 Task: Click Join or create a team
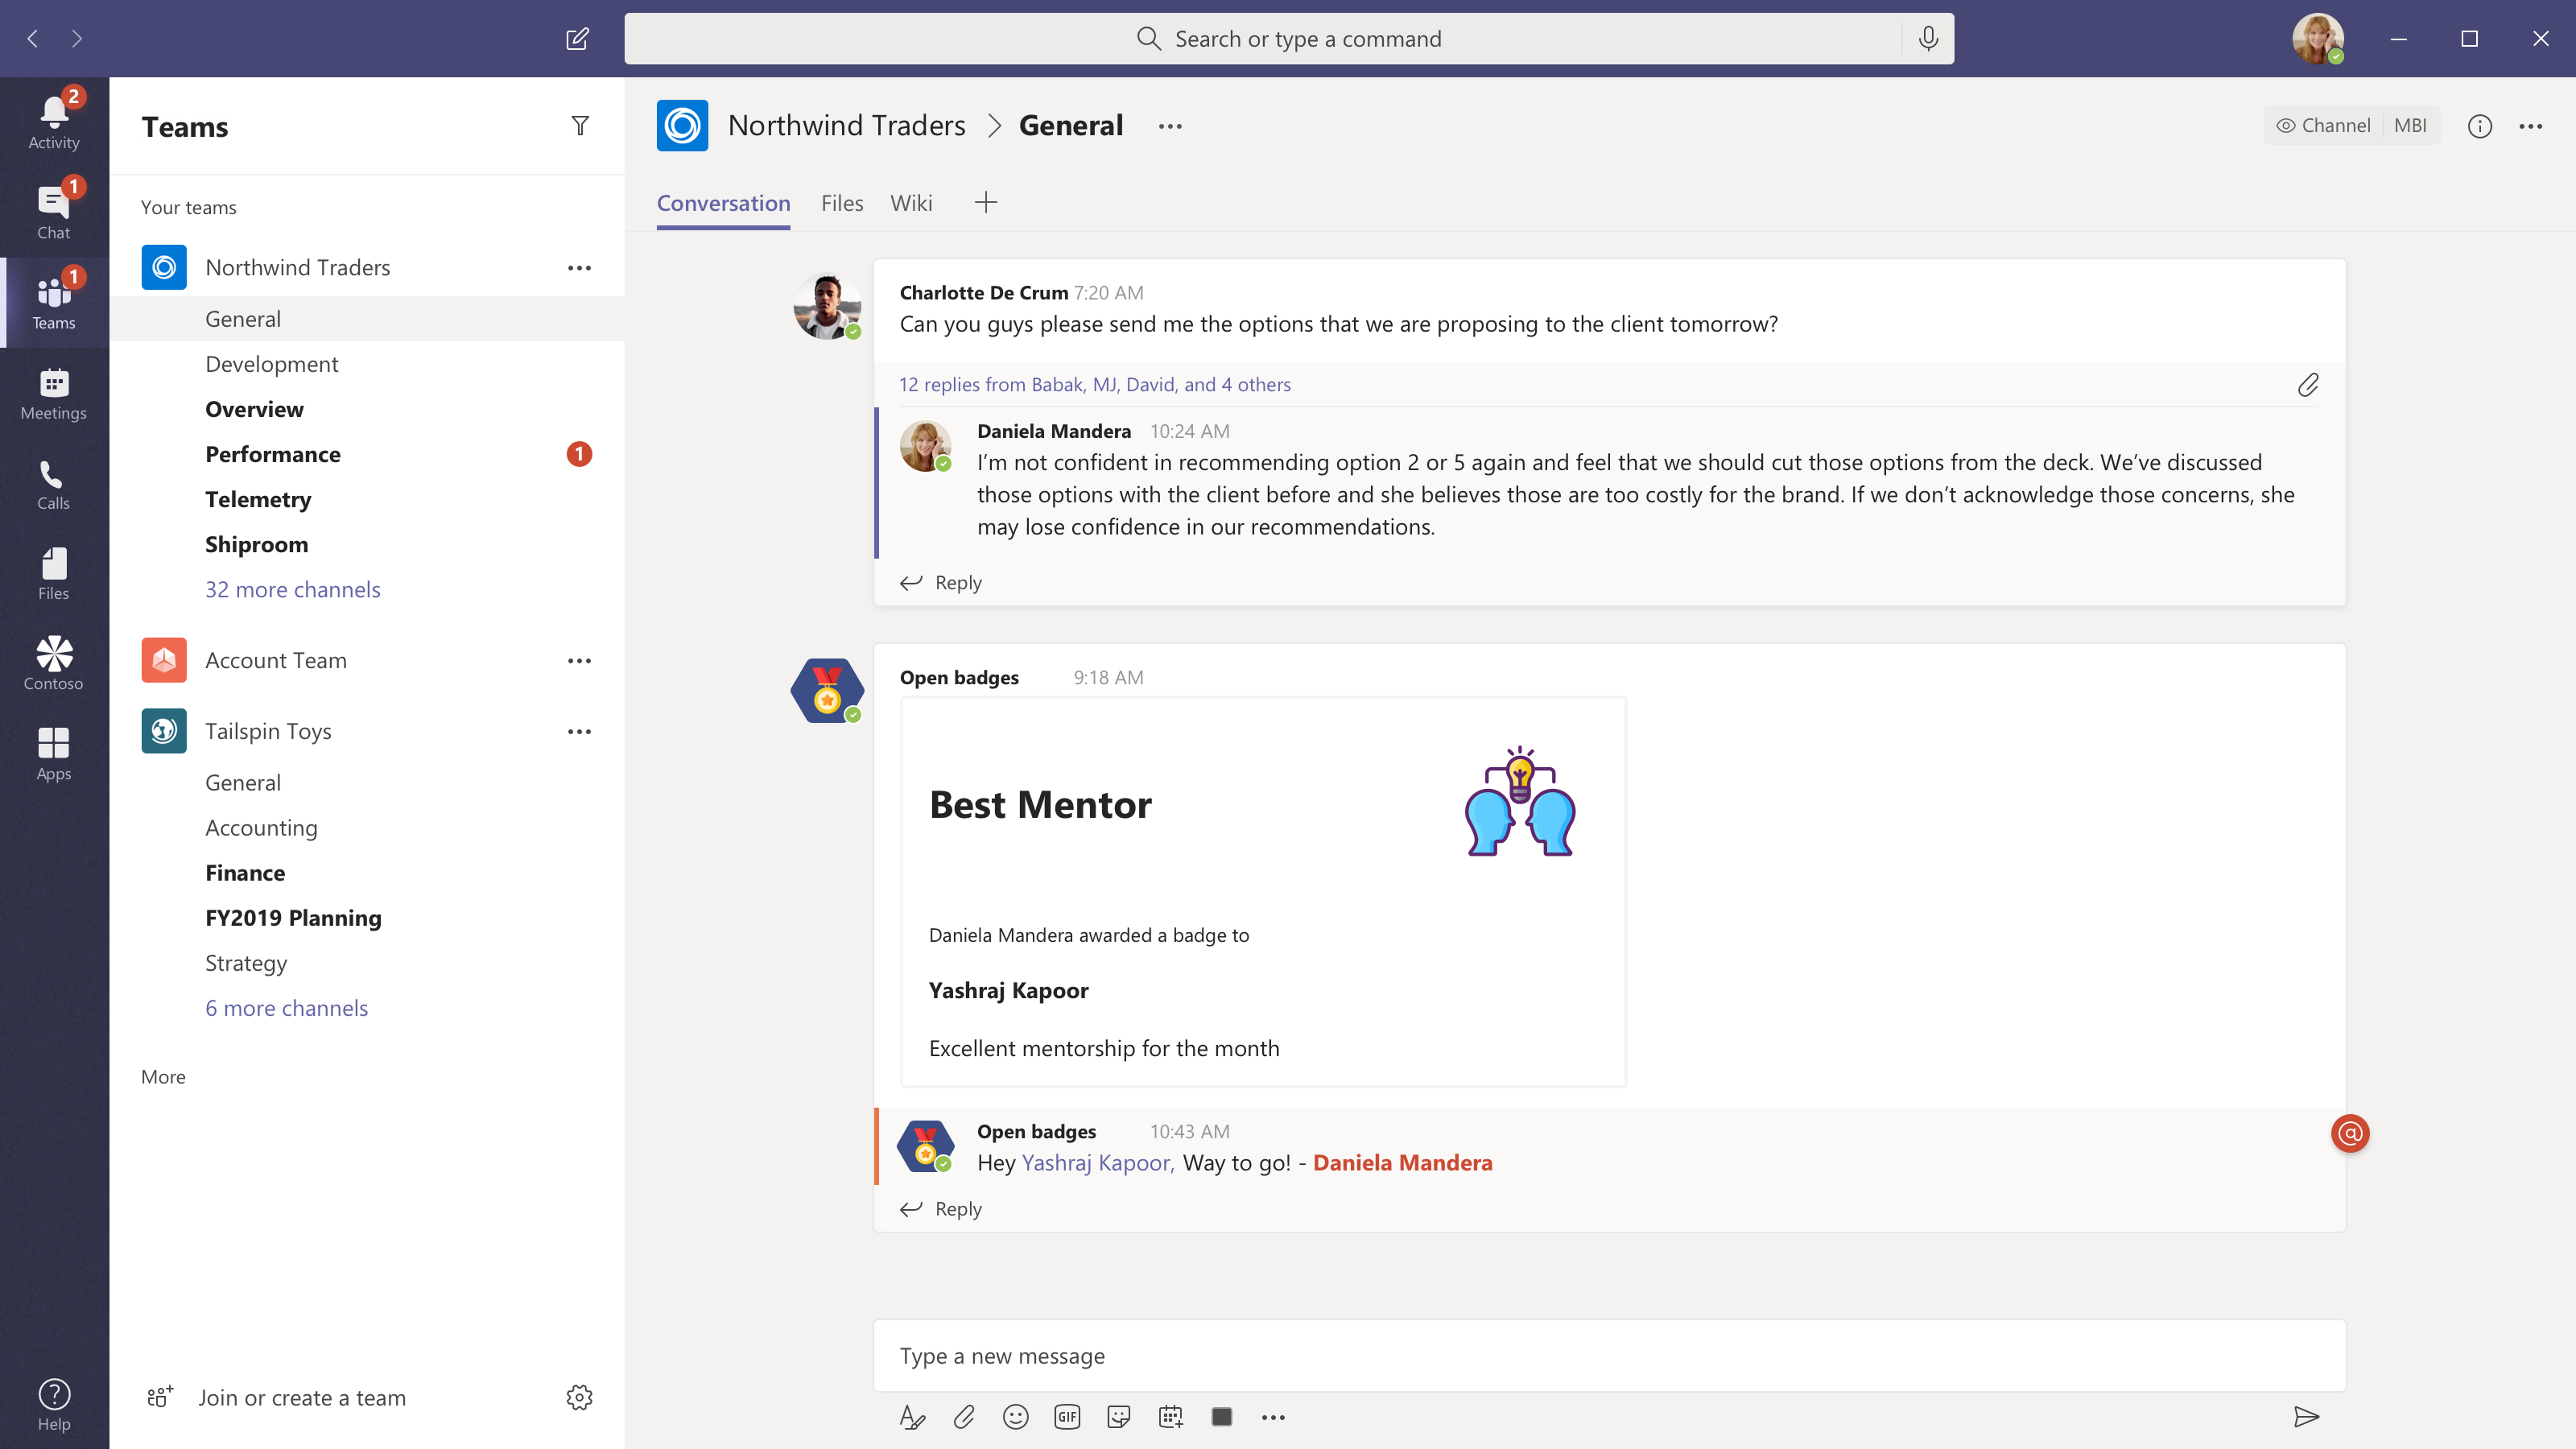click(301, 1398)
